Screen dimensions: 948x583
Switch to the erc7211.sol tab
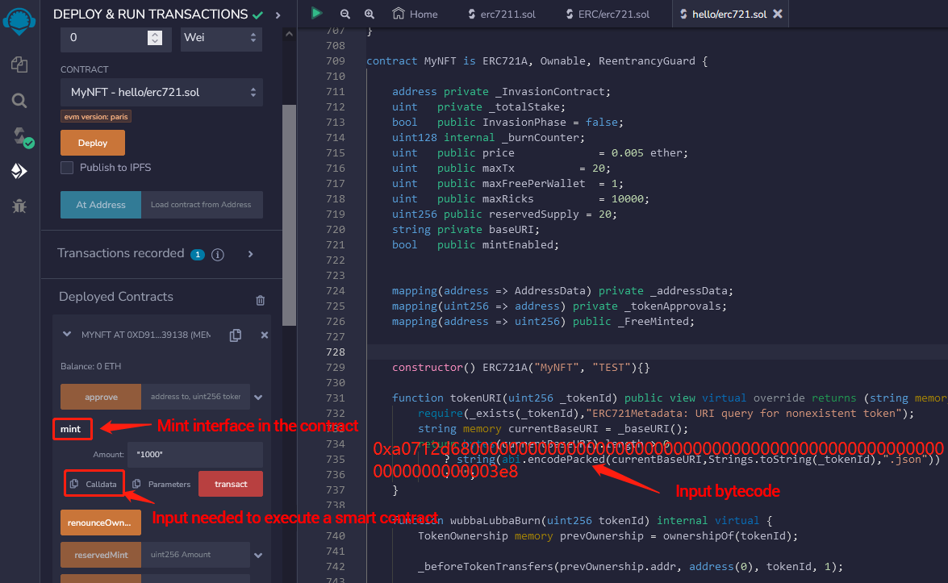click(501, 14)
